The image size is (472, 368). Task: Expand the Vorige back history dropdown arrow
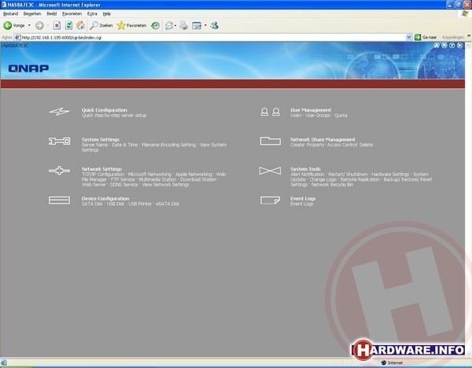[30, 25]
